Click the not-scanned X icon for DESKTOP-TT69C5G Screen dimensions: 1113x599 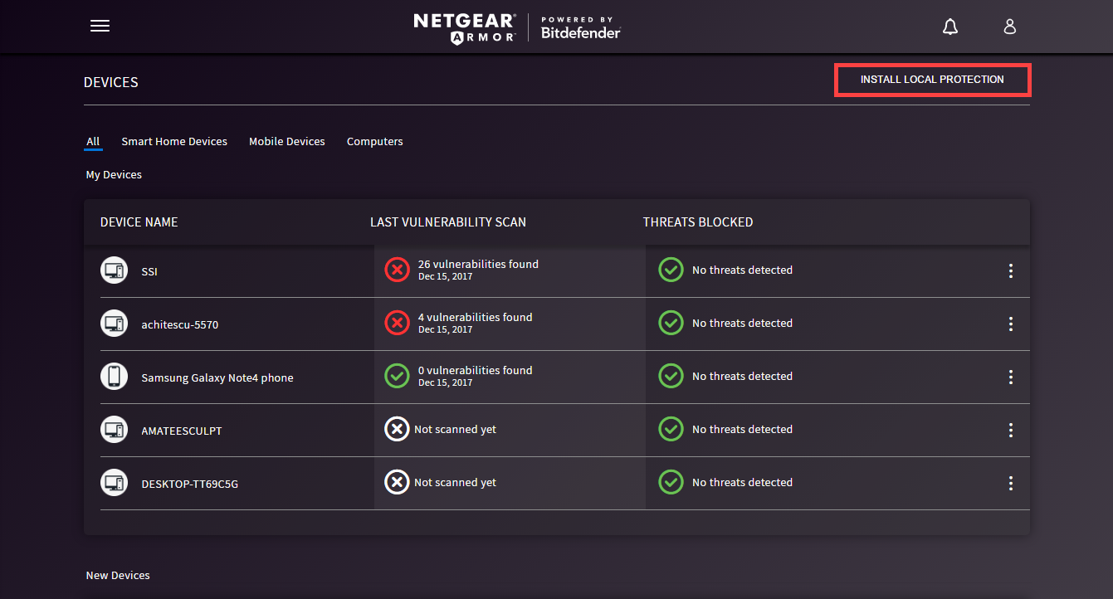pyautogui.click(x=397, y=482)
